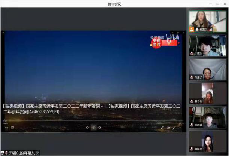
Task: Click the 于骐东的屏幕共享 label
Action: pyautogui.click(x=22, y=153)
